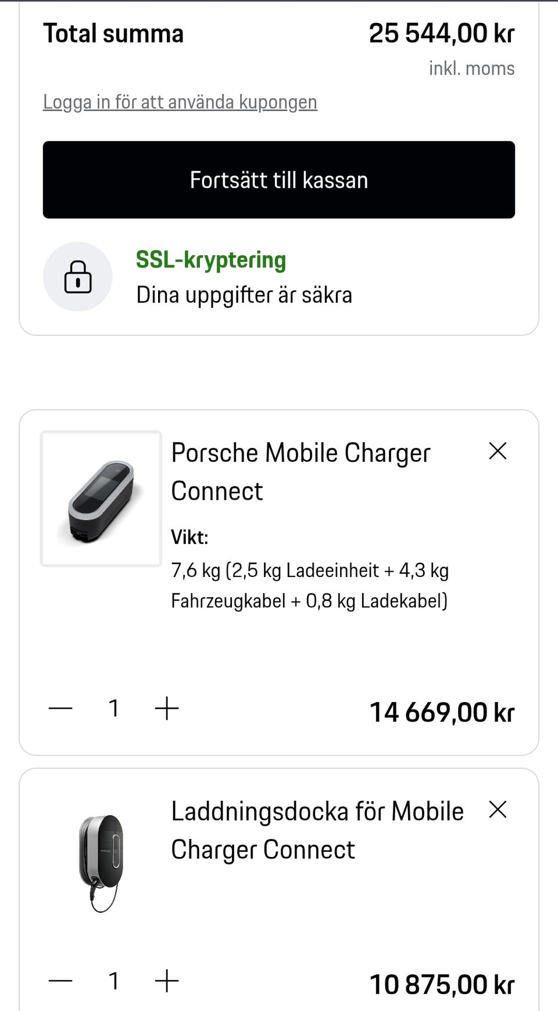Open the Porsche Mobile Charger Connect title
The height and width of the screenshot is (1011, 558).
301,472
